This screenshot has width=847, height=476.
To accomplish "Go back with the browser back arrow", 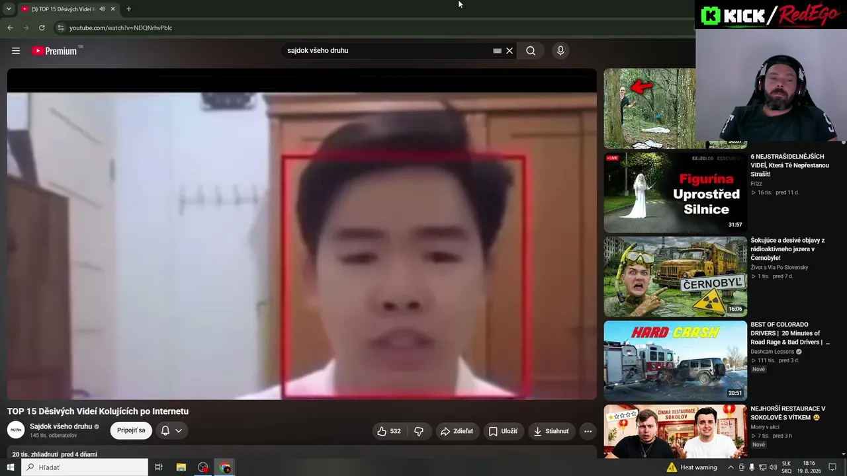I will 10,28.
